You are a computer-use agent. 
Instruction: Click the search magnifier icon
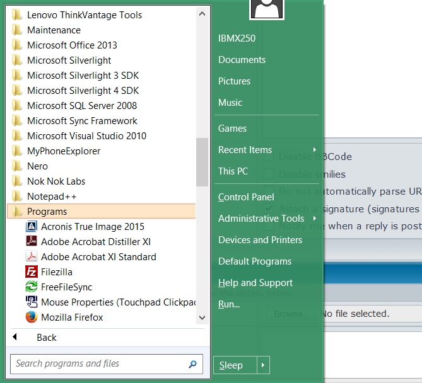tap(192, 364)
